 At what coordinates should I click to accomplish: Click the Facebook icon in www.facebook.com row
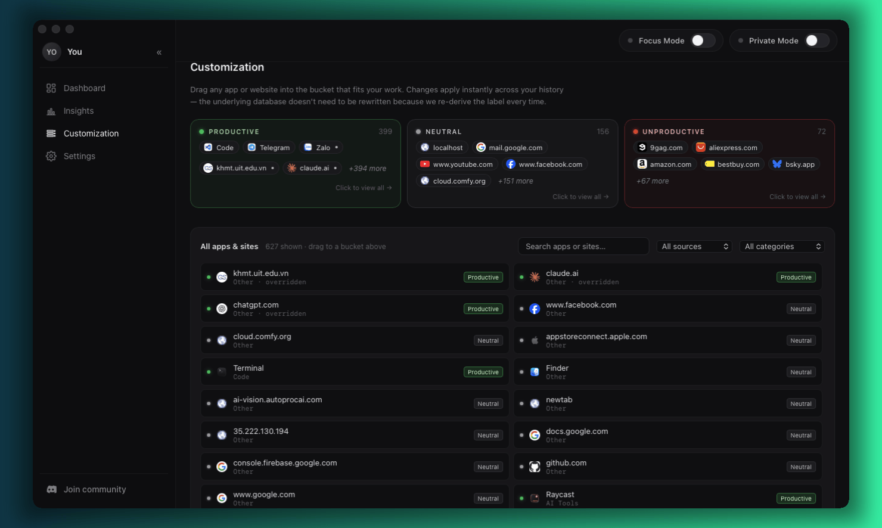click(535, 309)
